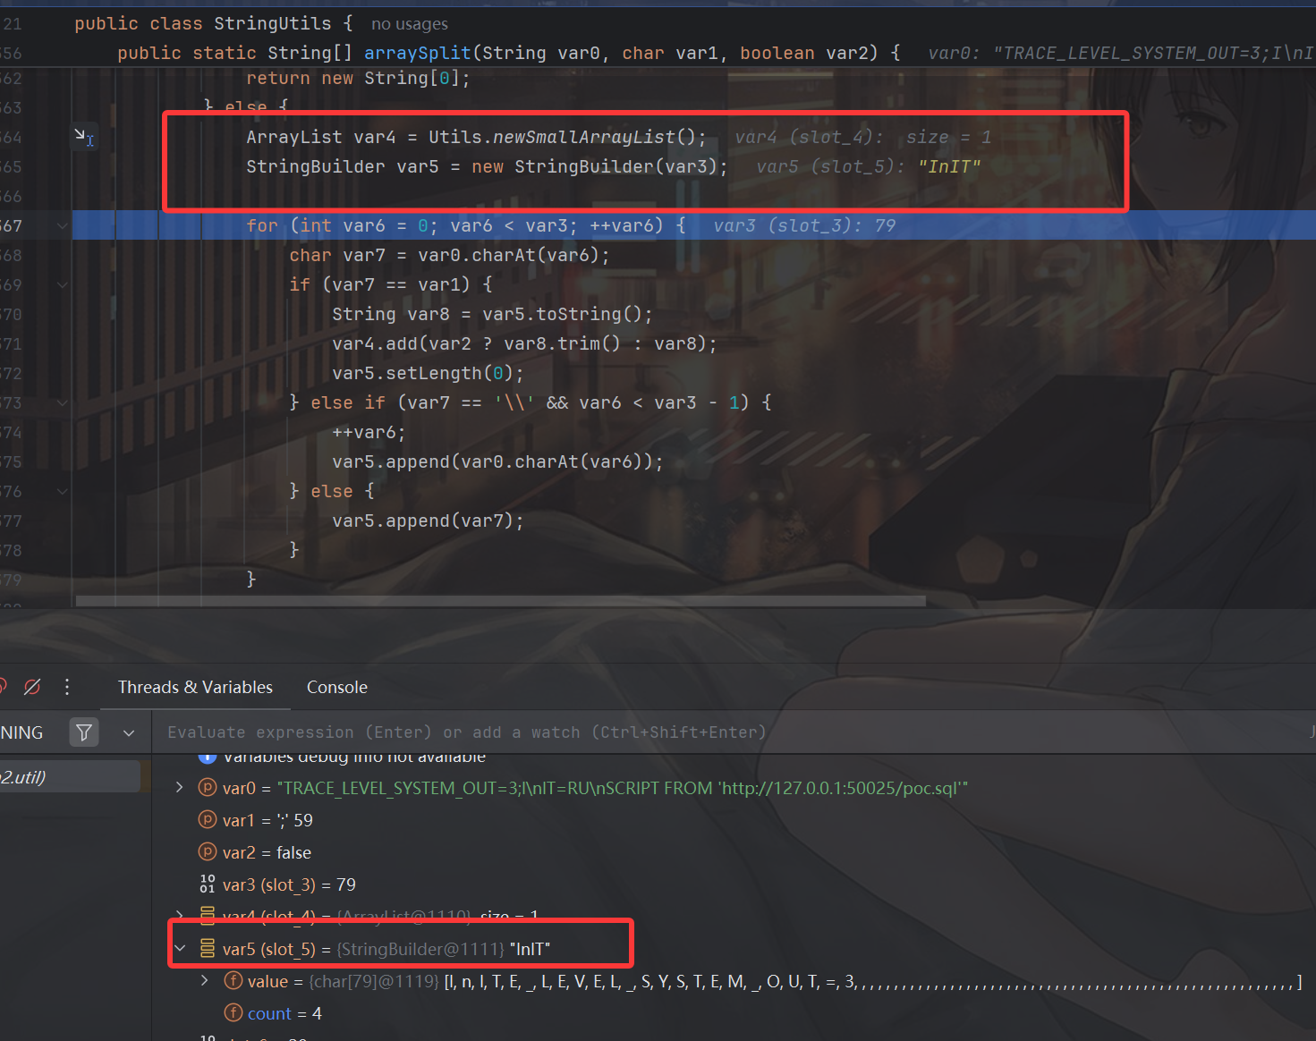Expand the var0 variable node
This screenshot has height=1041, width=1316.
click(180, 788)
